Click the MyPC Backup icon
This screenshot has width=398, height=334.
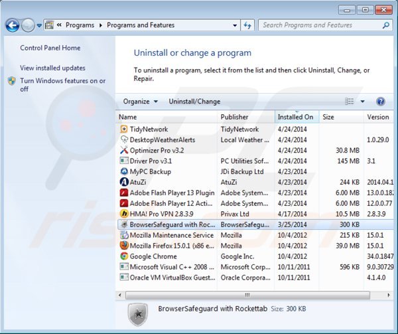click(124, 171)
